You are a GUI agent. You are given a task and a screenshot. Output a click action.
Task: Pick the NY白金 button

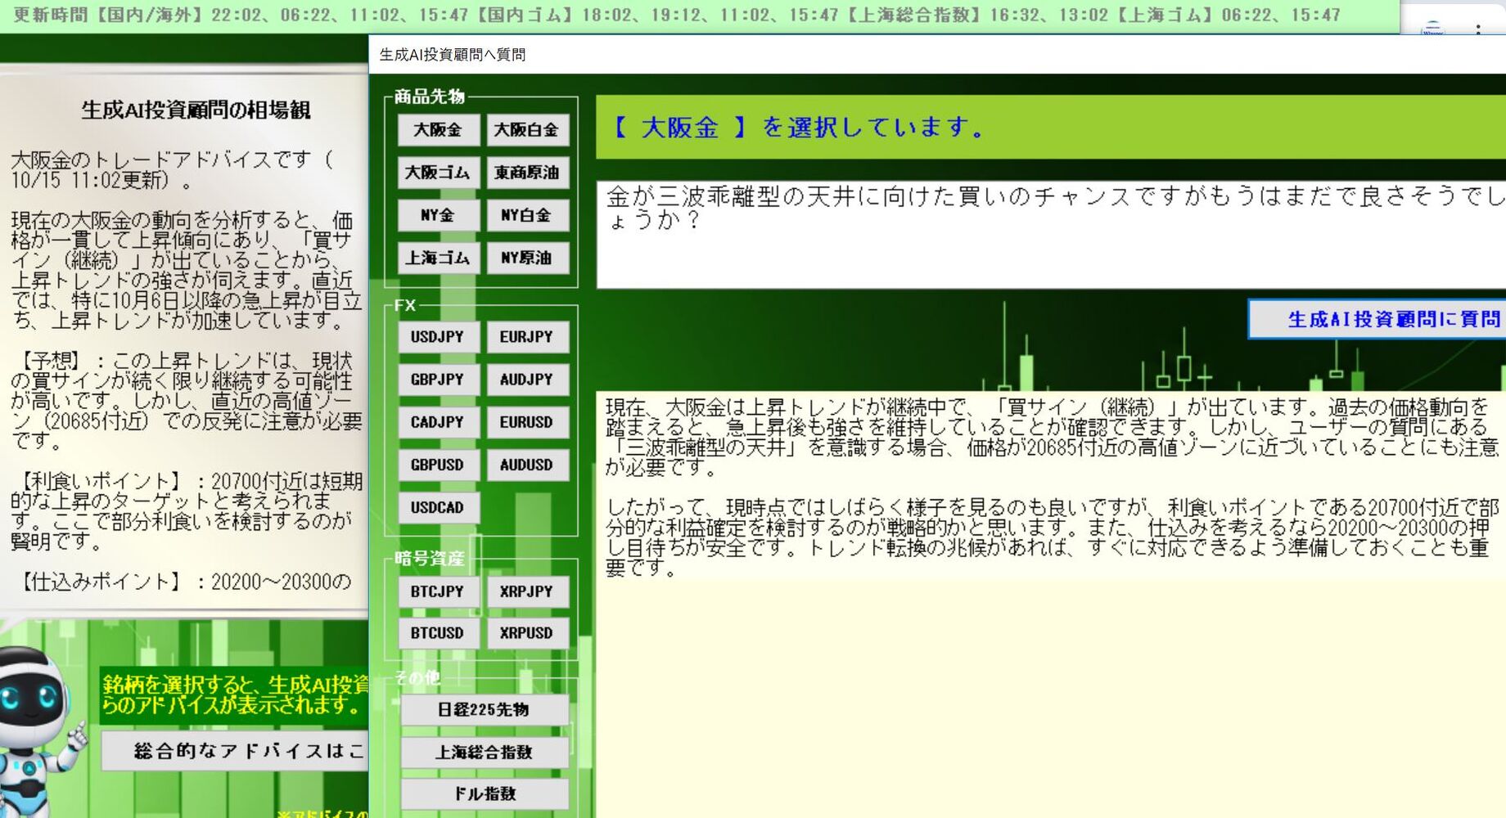point(527,215)
